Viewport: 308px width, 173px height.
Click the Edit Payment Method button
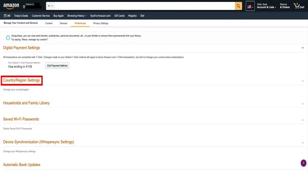(x=57, y=66)
